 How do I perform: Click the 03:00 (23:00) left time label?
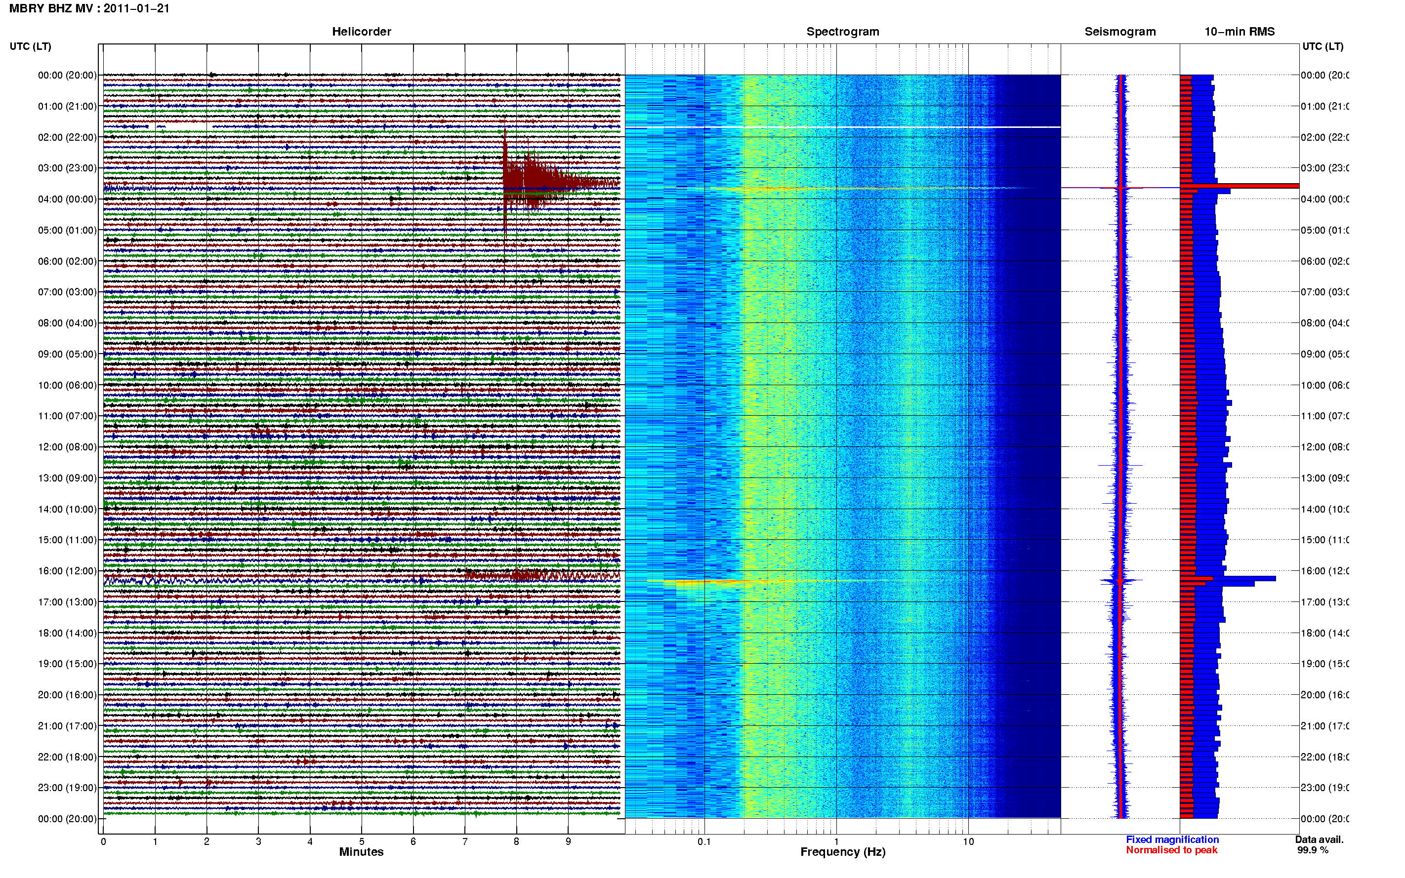(67, 168)
